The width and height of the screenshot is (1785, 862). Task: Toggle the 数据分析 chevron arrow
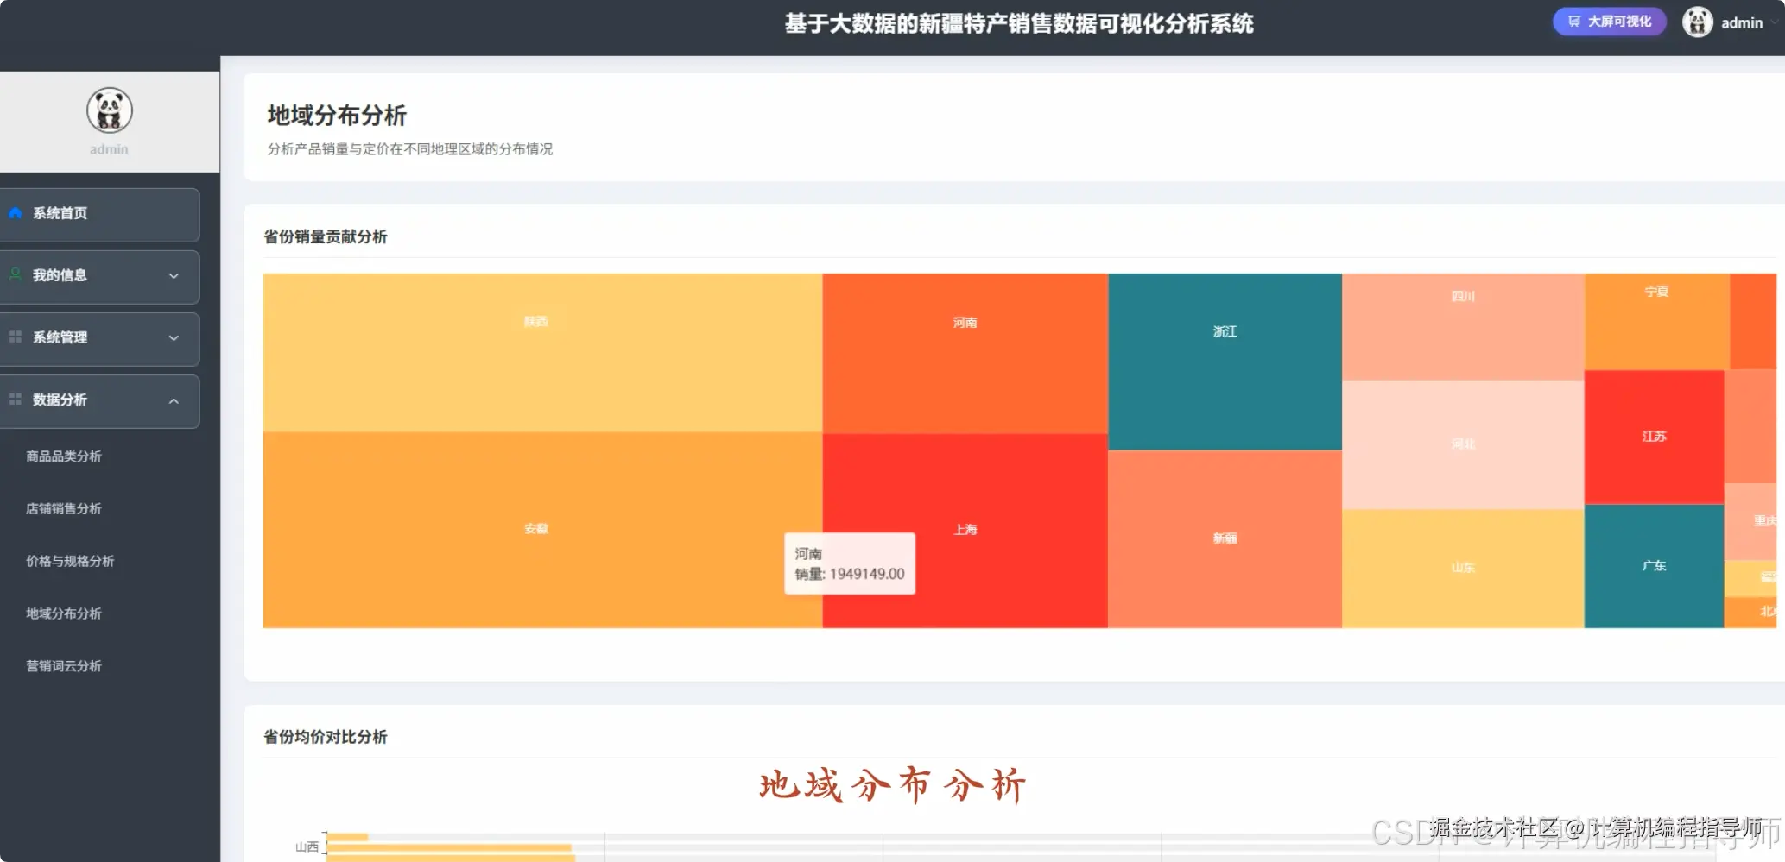click(174, 401)
